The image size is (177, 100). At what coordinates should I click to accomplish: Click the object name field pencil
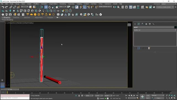coord(154,27)
